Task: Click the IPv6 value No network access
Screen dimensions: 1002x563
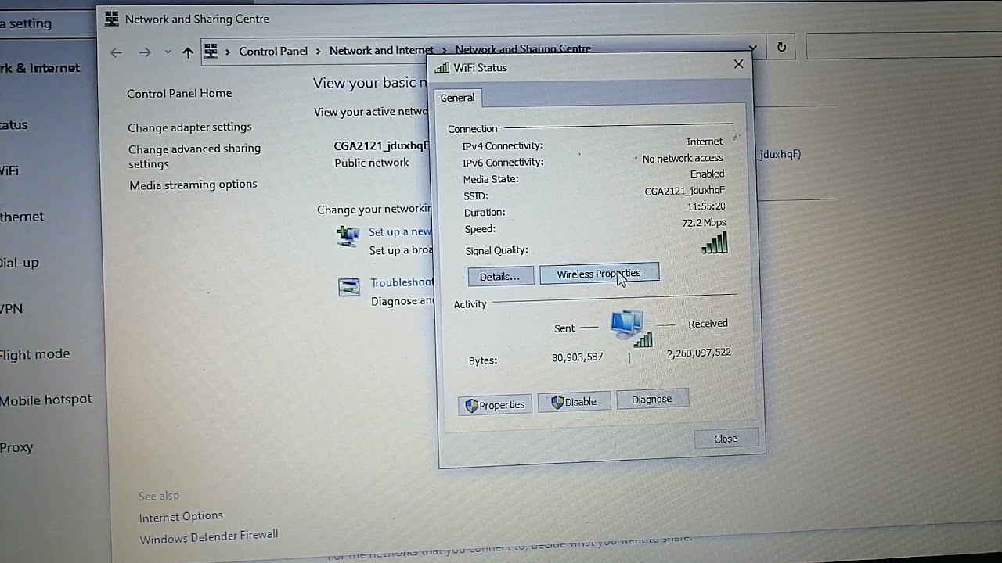Action: (x=683, y=159)
